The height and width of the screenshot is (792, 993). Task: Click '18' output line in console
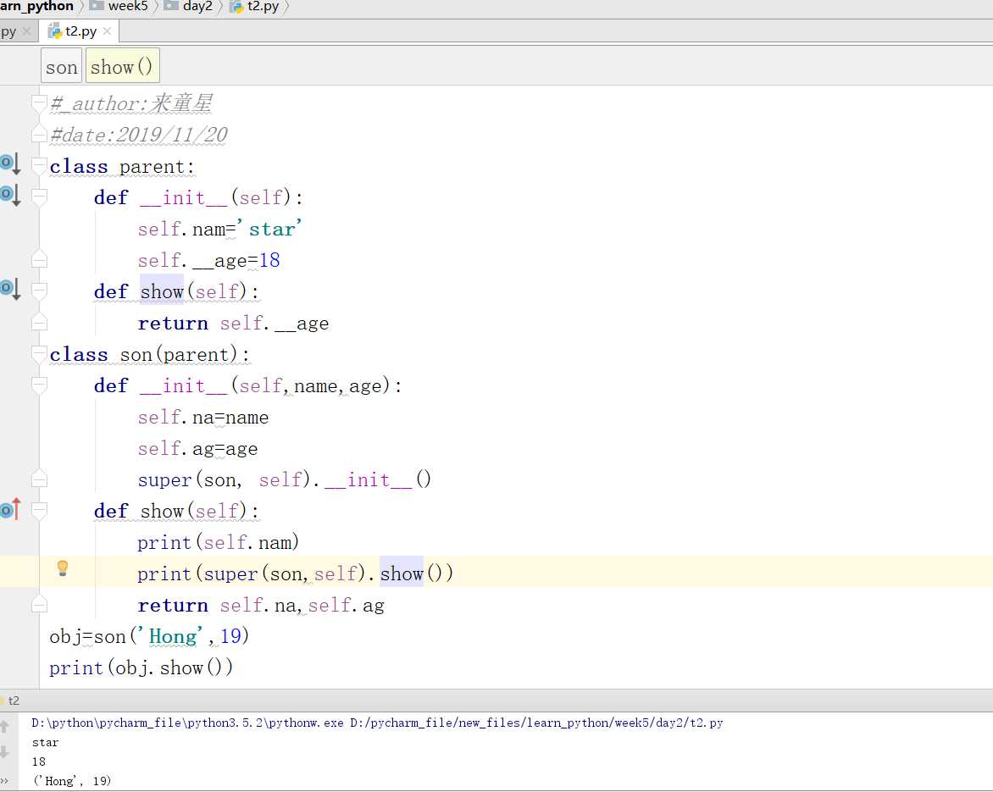pos(39,761)
